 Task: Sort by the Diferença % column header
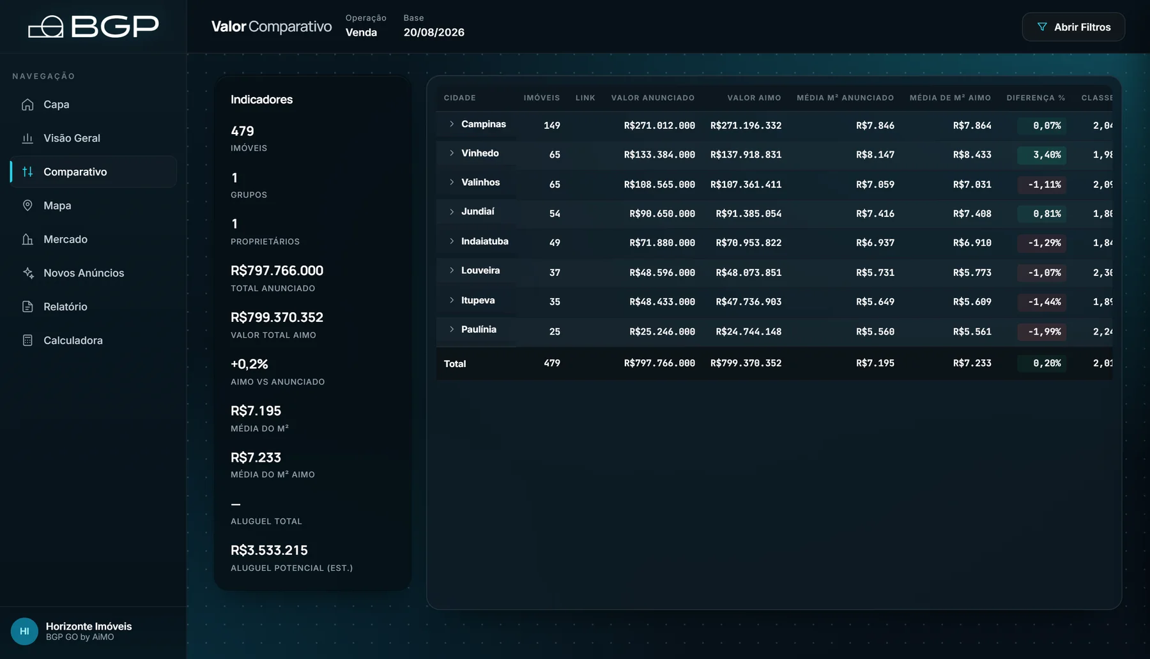(x=1036, y=98)
